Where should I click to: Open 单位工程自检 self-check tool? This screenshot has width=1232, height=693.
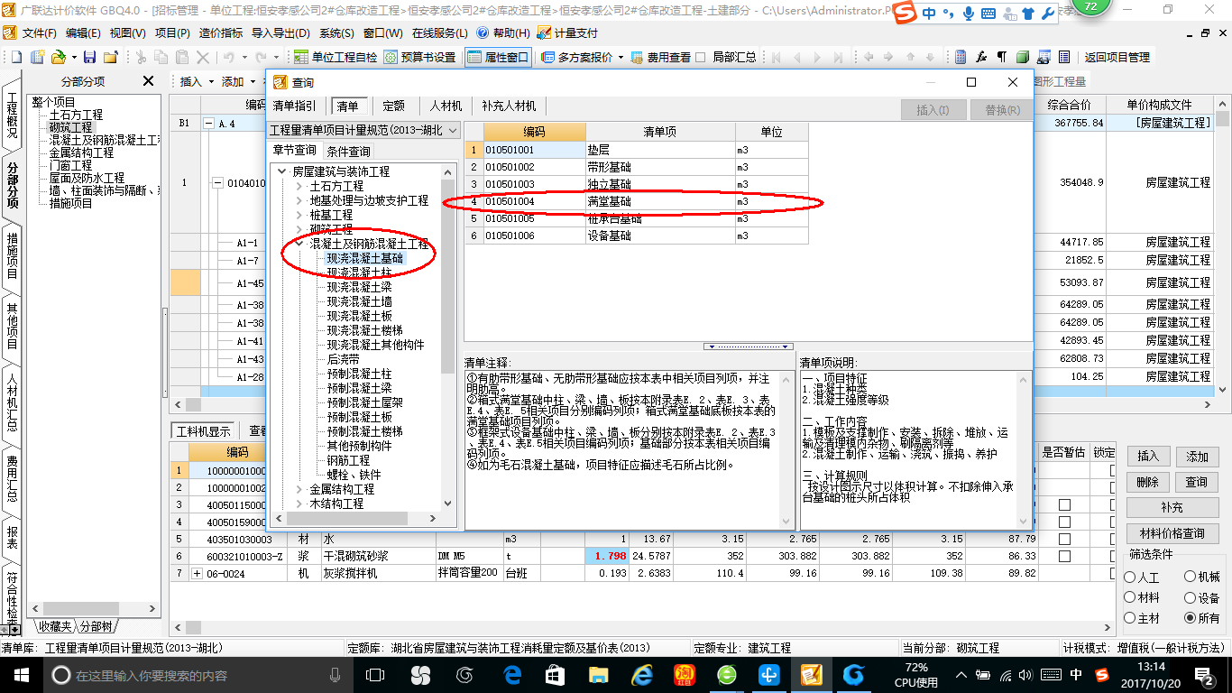pos(336,57)
